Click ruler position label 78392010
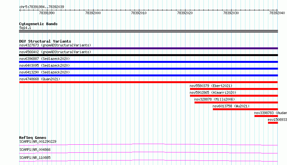This screenshot has height=165, width=287. [139, 13]
